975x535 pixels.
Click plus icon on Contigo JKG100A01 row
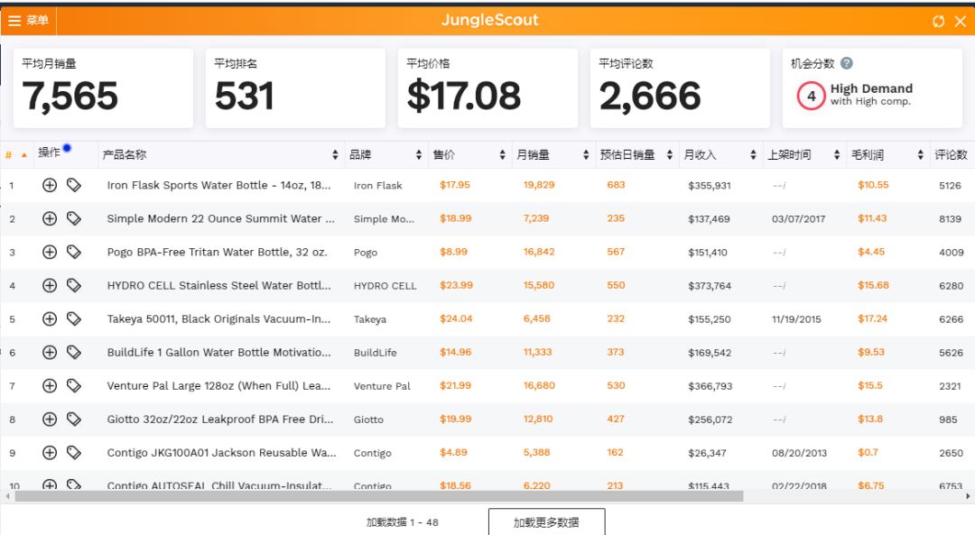50,452
